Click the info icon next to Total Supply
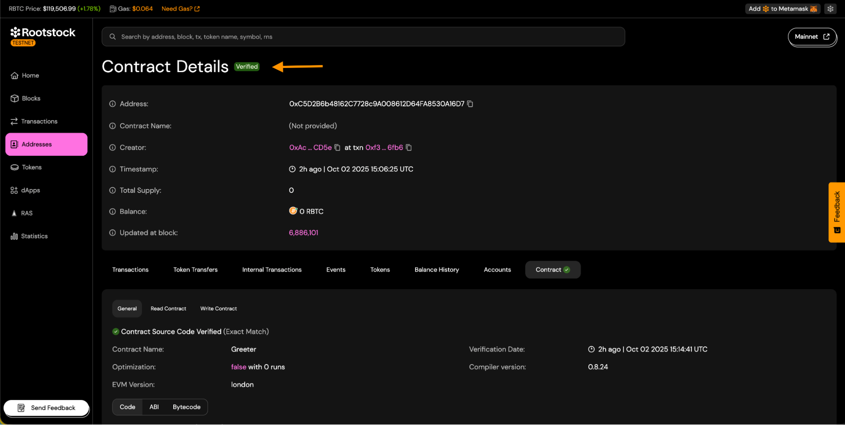 (x=112, y=190)
